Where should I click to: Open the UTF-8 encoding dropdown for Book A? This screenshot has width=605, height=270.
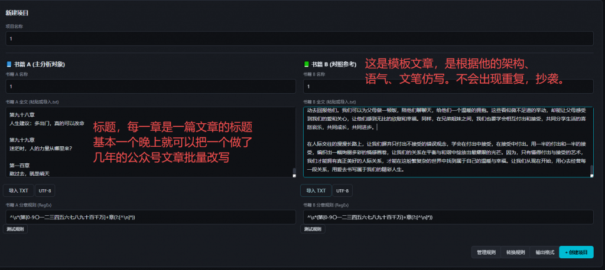[45, 190]
